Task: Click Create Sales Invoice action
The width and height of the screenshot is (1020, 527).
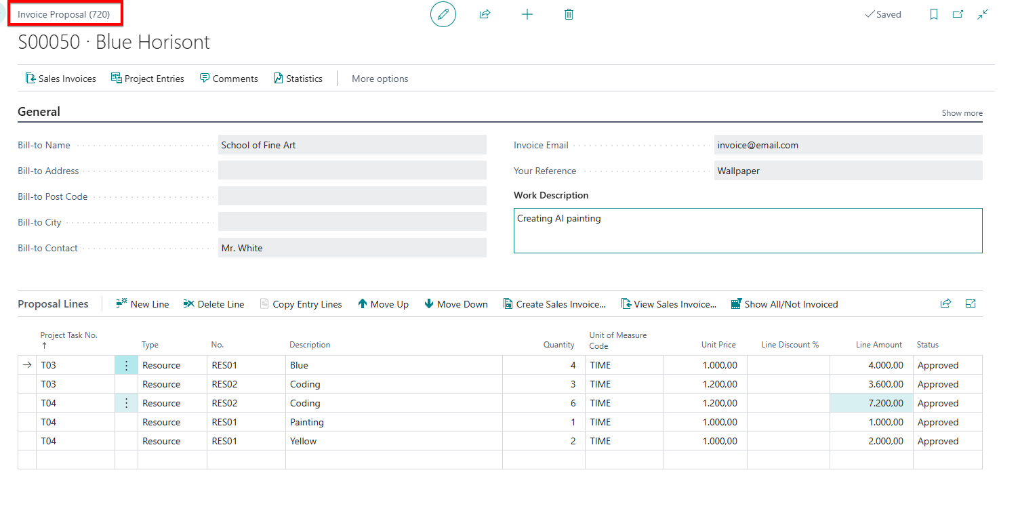Action: (554, 304)
